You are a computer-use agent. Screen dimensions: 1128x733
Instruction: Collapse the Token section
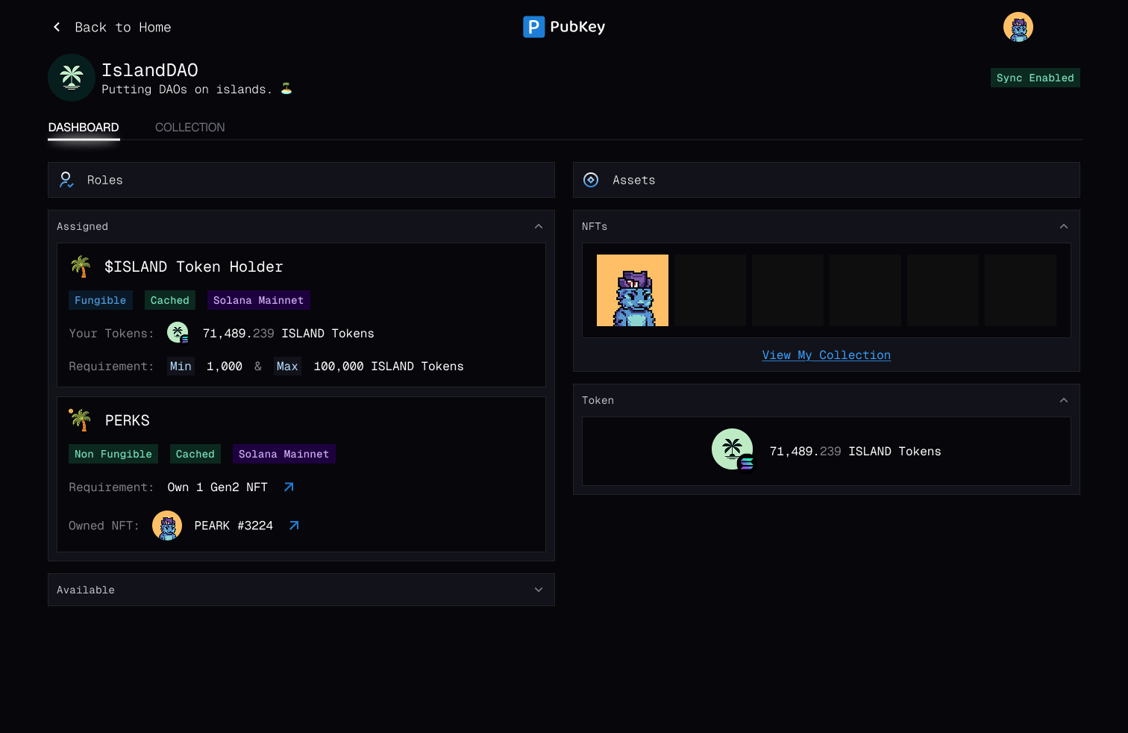(1064, 400)
